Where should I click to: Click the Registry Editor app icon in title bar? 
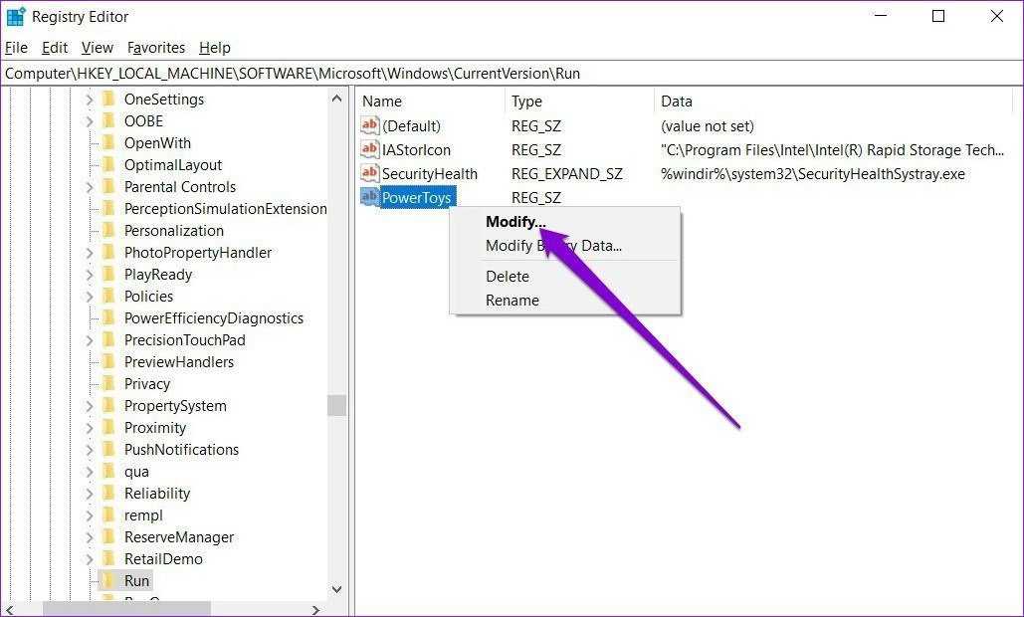click(x=16, y=17)
